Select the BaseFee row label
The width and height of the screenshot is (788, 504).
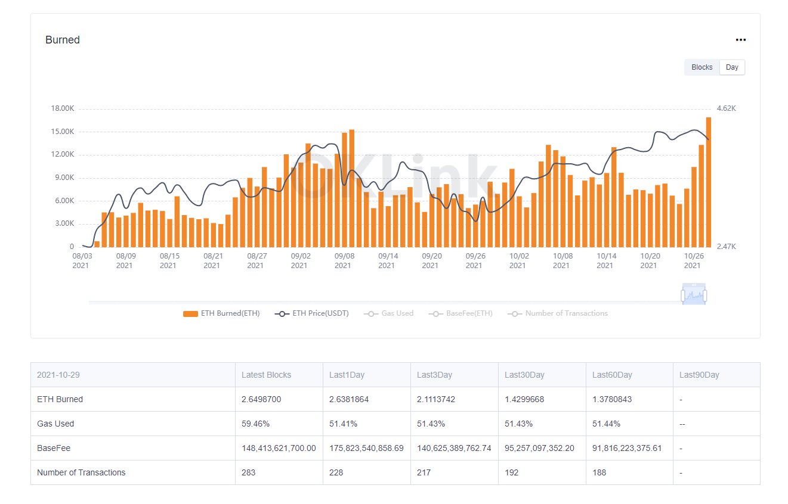pyautogui.click(x=54, y=448)
